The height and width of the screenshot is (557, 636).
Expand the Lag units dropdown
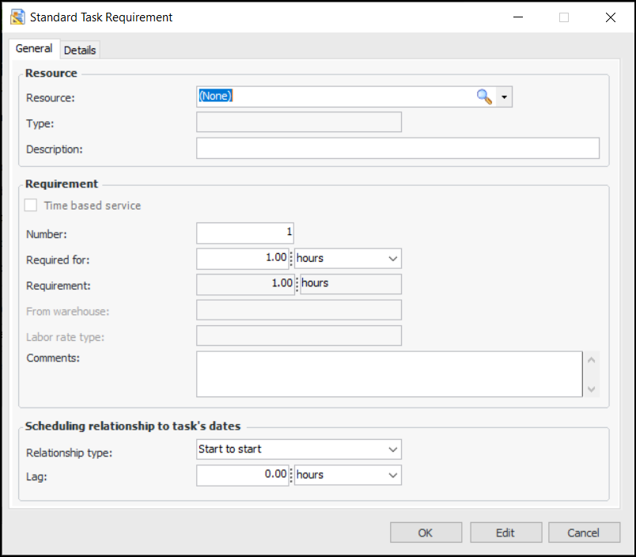click(392, 476)
